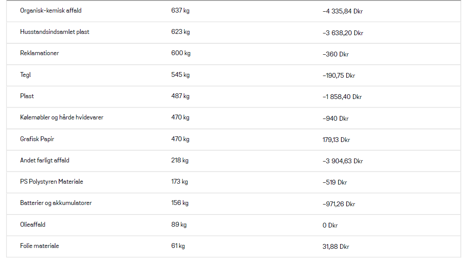Select the 156 kg weight cell

click(x=180, y=203)
